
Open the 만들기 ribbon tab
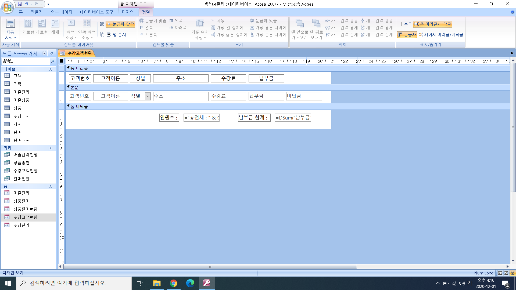click(x=36, y=12)
